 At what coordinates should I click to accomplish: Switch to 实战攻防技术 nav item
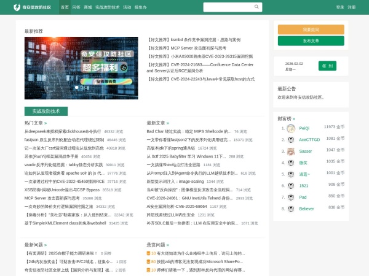coord(107,7)
